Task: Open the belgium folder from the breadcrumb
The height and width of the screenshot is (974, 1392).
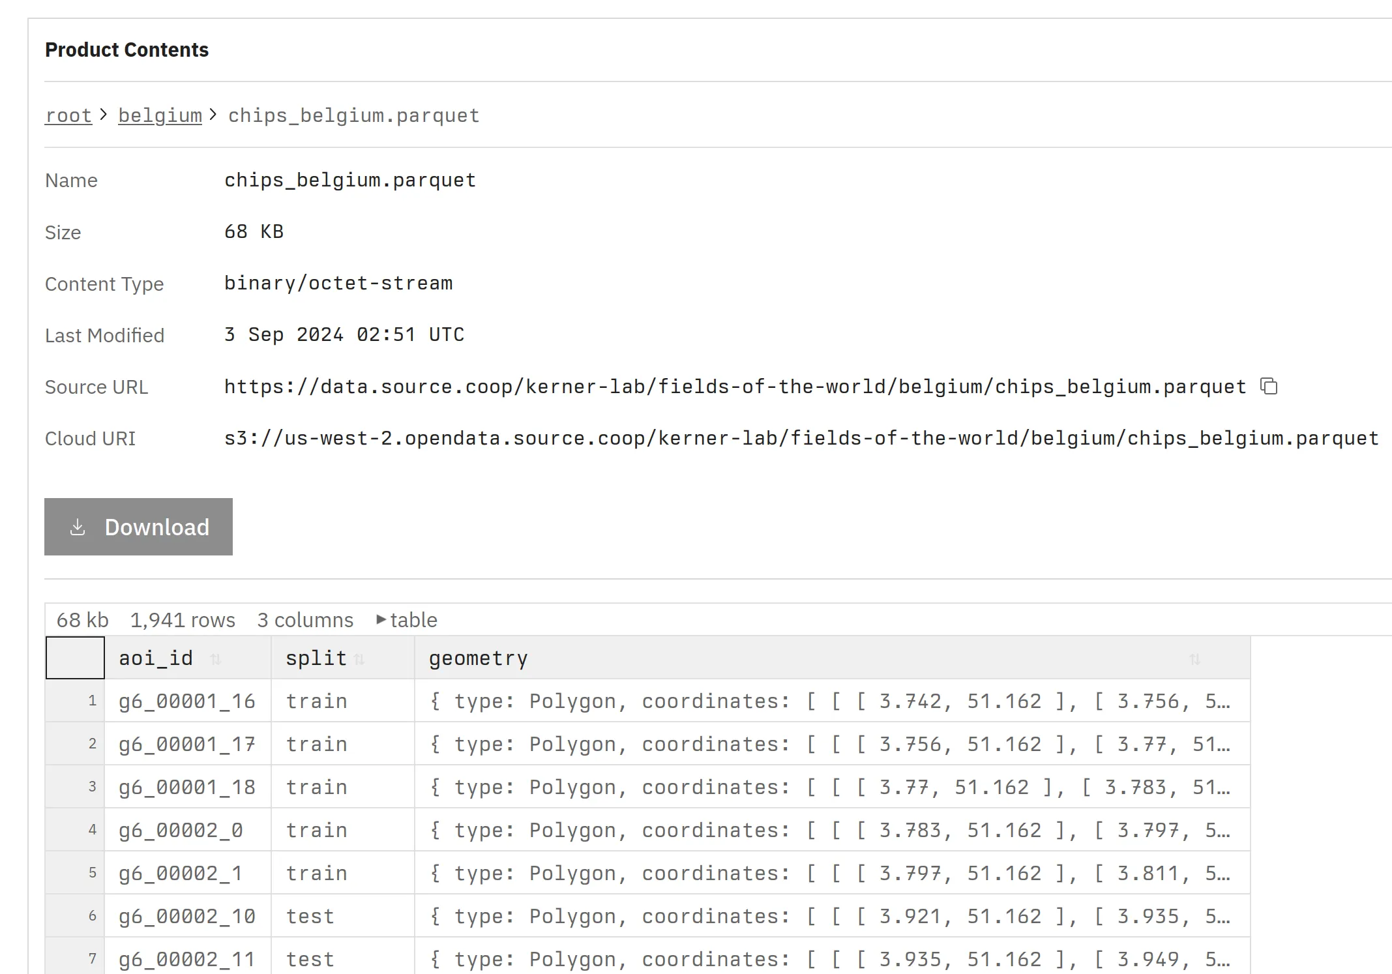Action: coord(160,115)
